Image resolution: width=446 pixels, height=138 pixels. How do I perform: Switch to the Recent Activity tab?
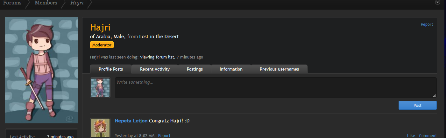point(155,69)
